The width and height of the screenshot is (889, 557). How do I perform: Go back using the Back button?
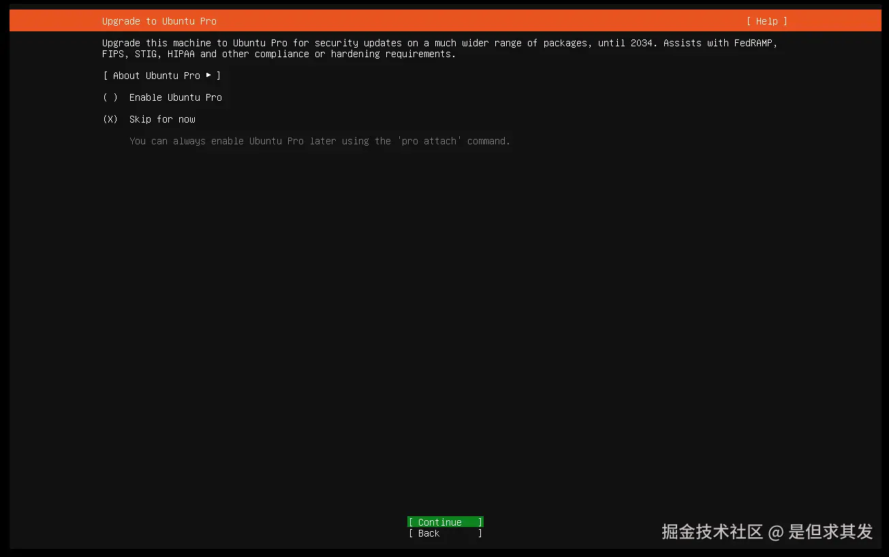coord(445,533)
